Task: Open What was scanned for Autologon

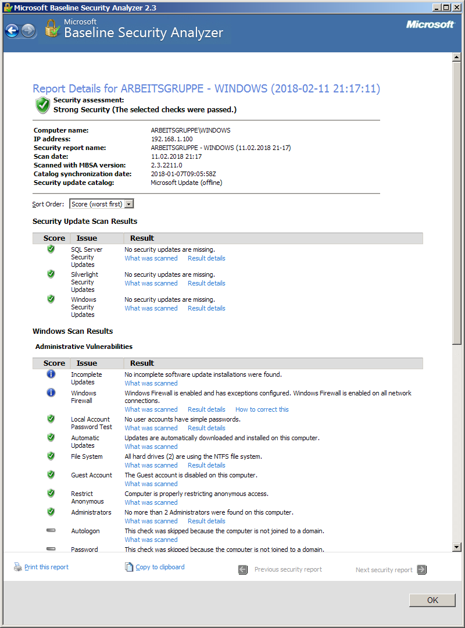Action: pyautogui.click(x=151, y=540)
